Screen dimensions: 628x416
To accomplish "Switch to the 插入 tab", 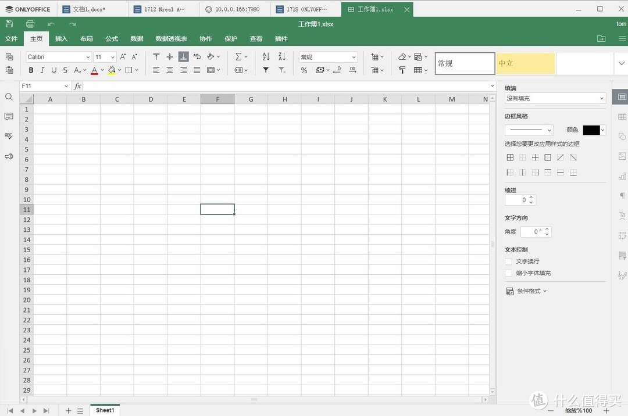I will tap(61, 39).
